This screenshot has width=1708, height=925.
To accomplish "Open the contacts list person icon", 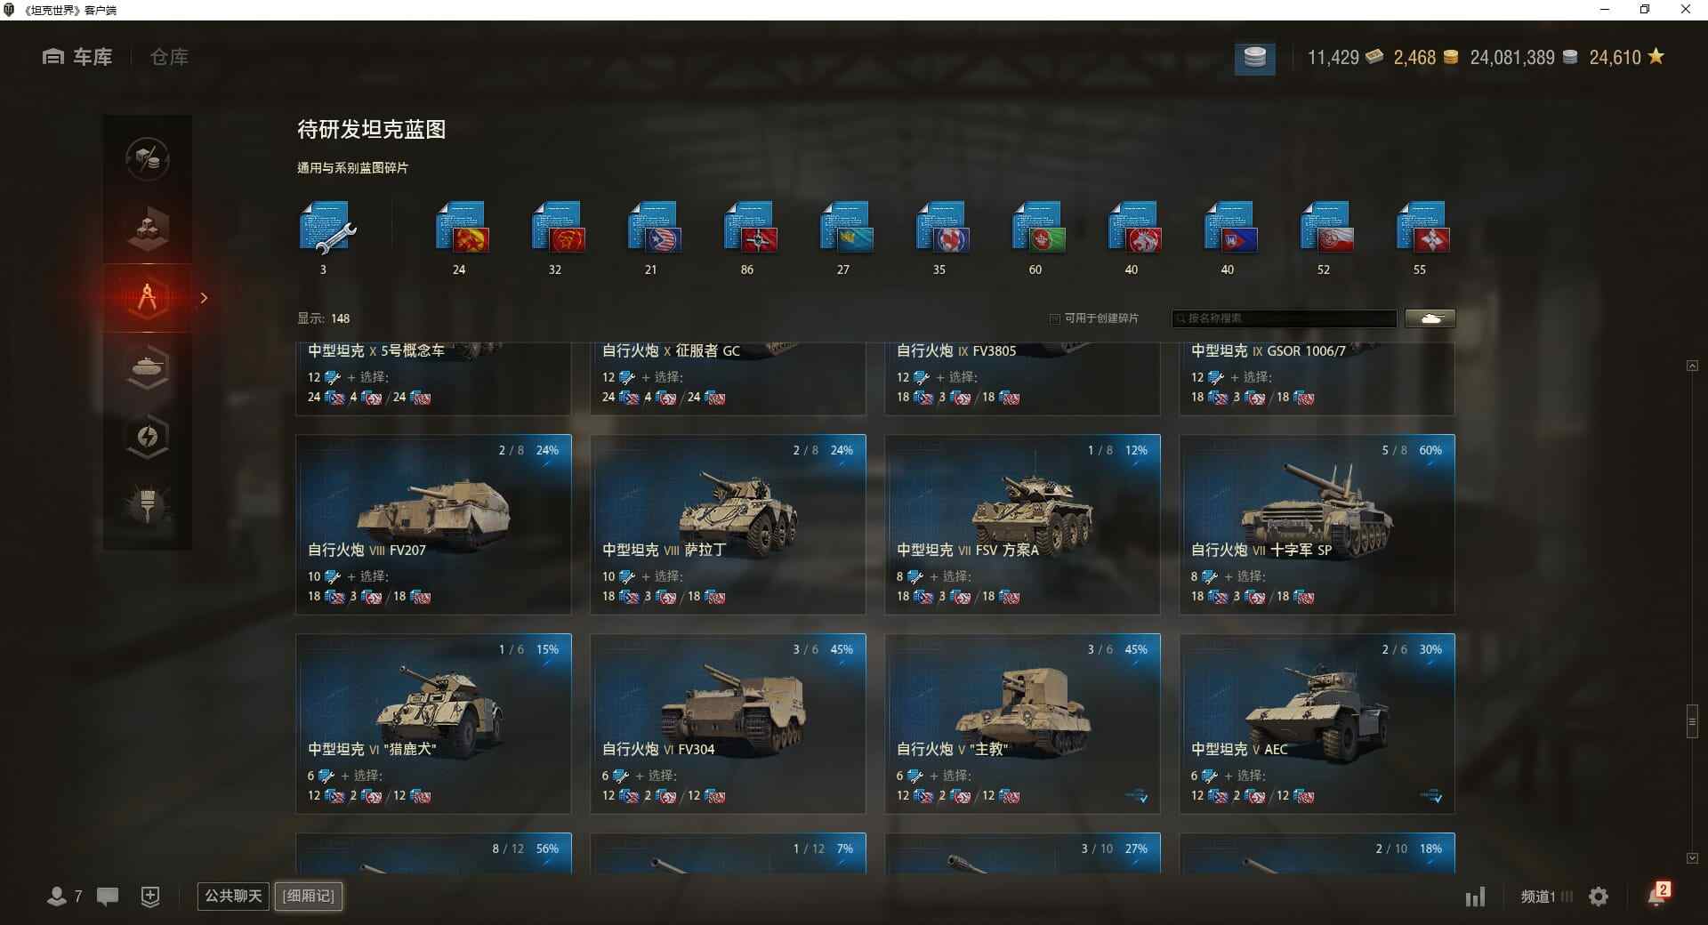I will 57,897.
